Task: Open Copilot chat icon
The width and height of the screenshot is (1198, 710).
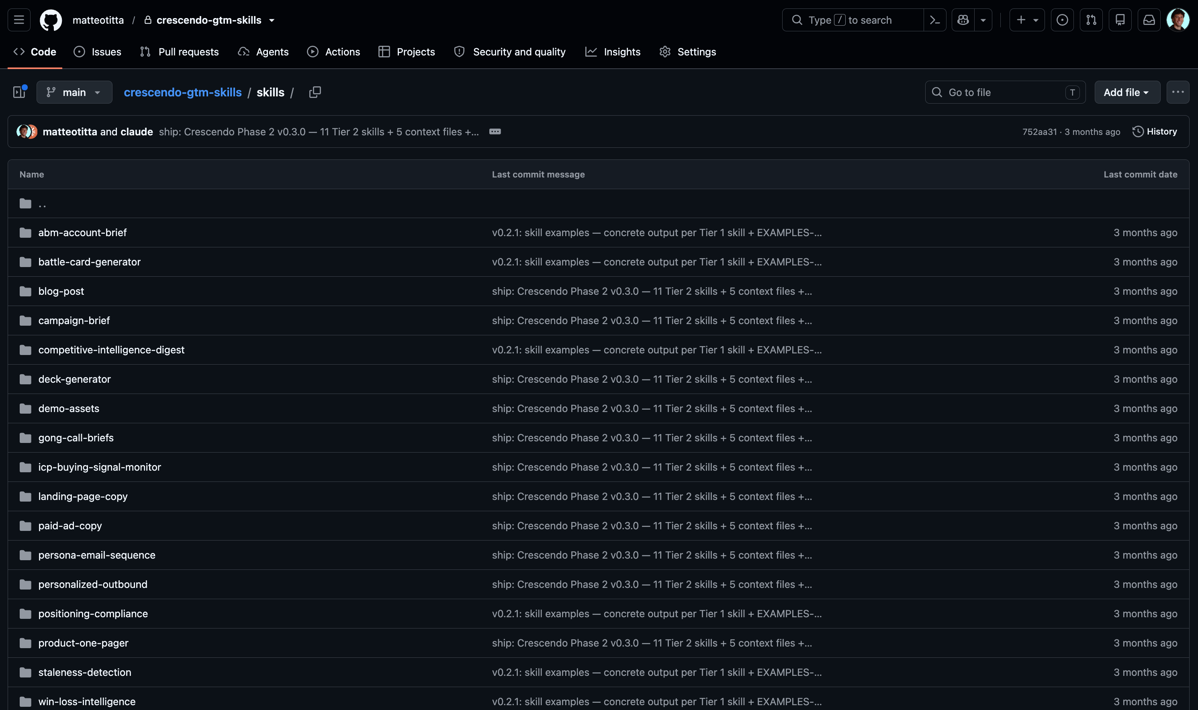Action: click(x=963, y=20)
